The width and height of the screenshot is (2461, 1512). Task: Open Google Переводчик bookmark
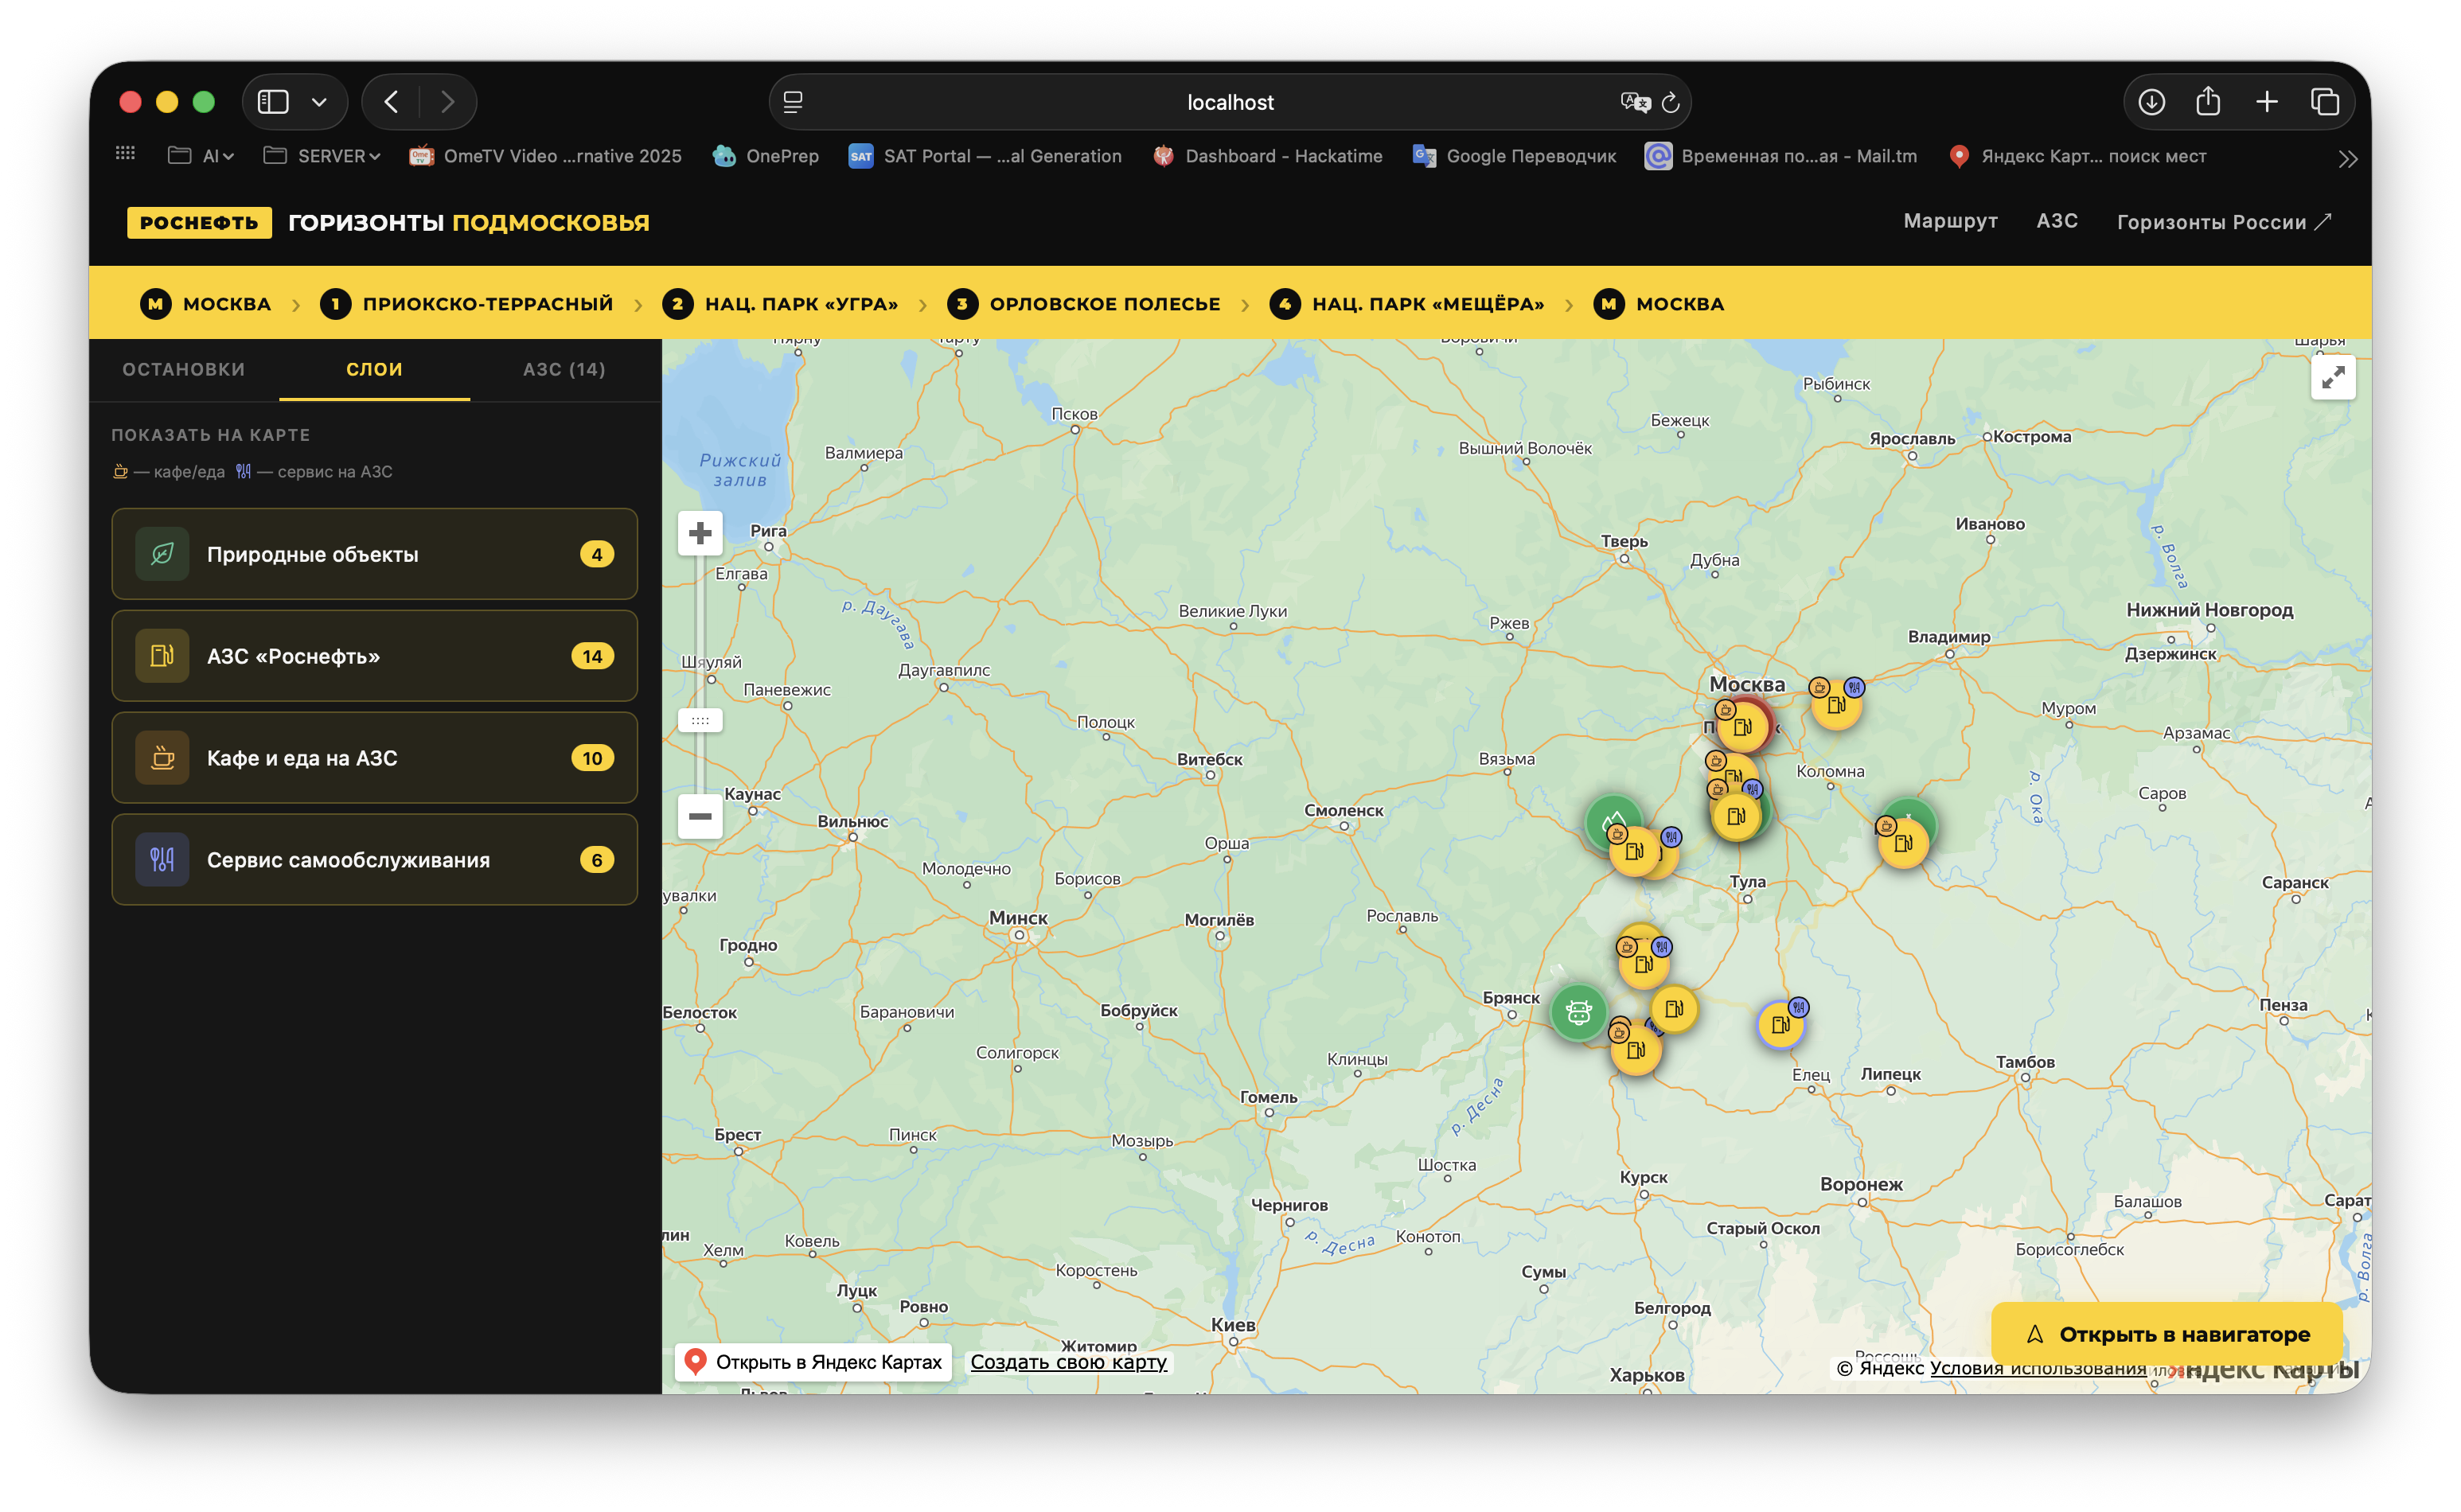(x=1514, y=156)
